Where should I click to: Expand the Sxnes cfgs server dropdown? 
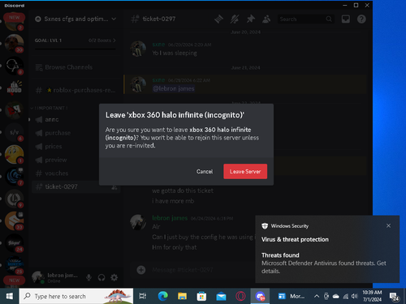(114, 19)
